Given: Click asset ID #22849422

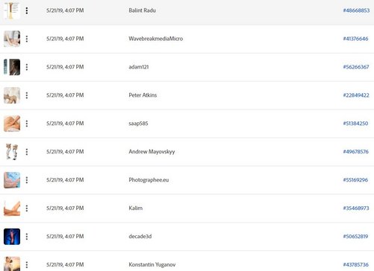Looking at the screenshot, I should point(356,95).
